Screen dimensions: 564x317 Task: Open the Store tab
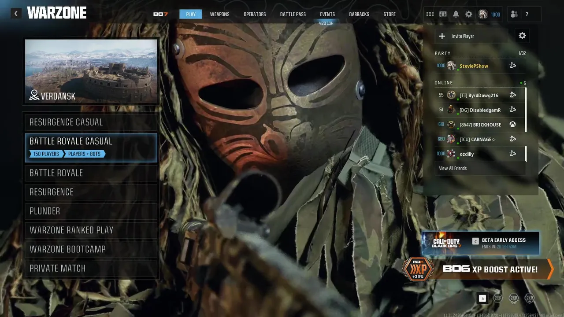390,14
